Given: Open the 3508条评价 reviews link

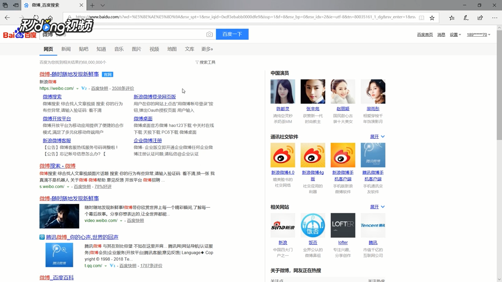Looking at the screenshot, I should pos(123,88).
